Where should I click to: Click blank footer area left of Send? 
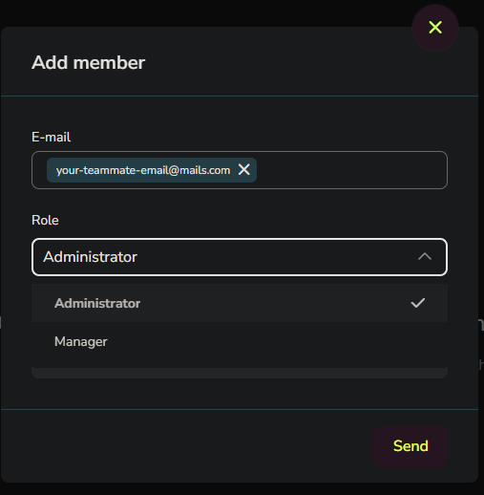(186, 446)
